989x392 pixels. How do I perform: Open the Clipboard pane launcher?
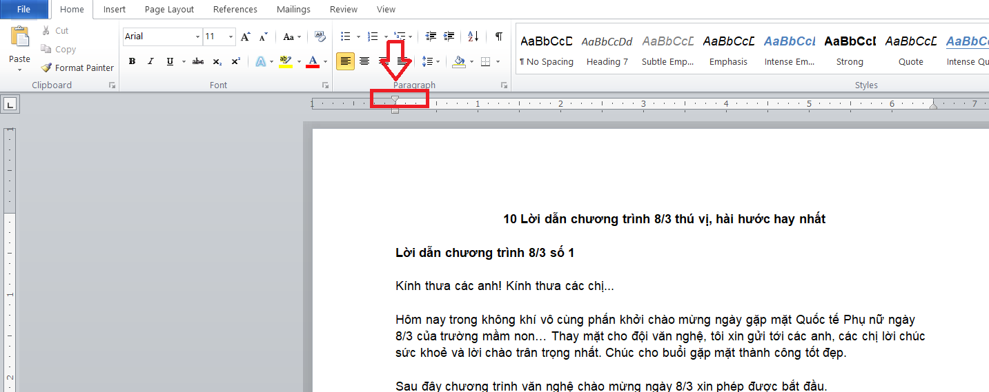point(112,85)
